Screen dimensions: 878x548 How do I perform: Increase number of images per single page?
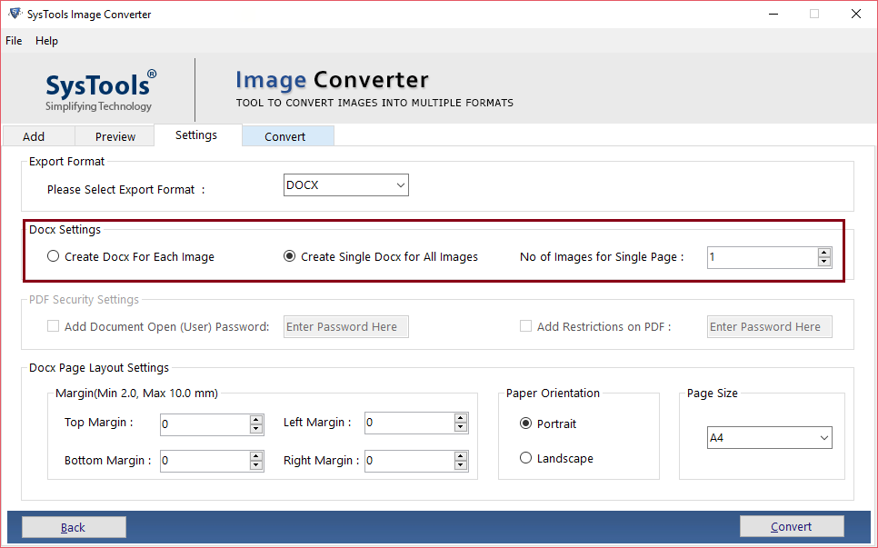pos(823,253)
